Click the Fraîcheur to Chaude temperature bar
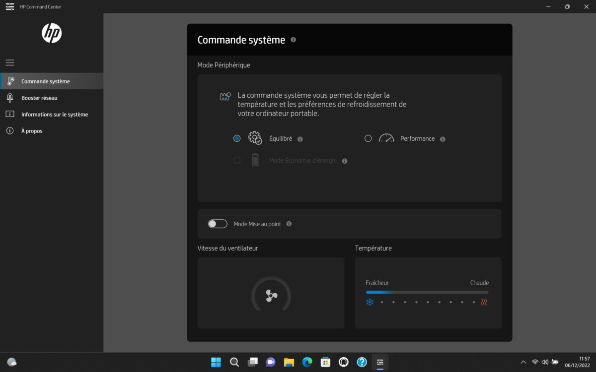The width and height of the screenshot is (596, 372). (427, 292)
